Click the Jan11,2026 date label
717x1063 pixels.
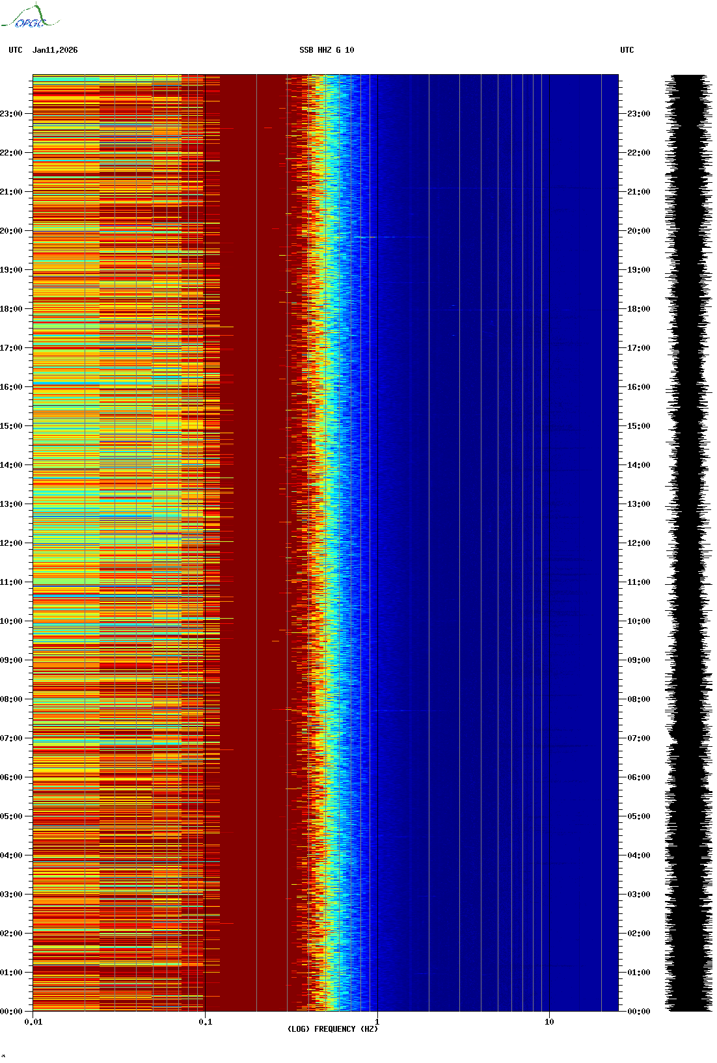(55, 50)
